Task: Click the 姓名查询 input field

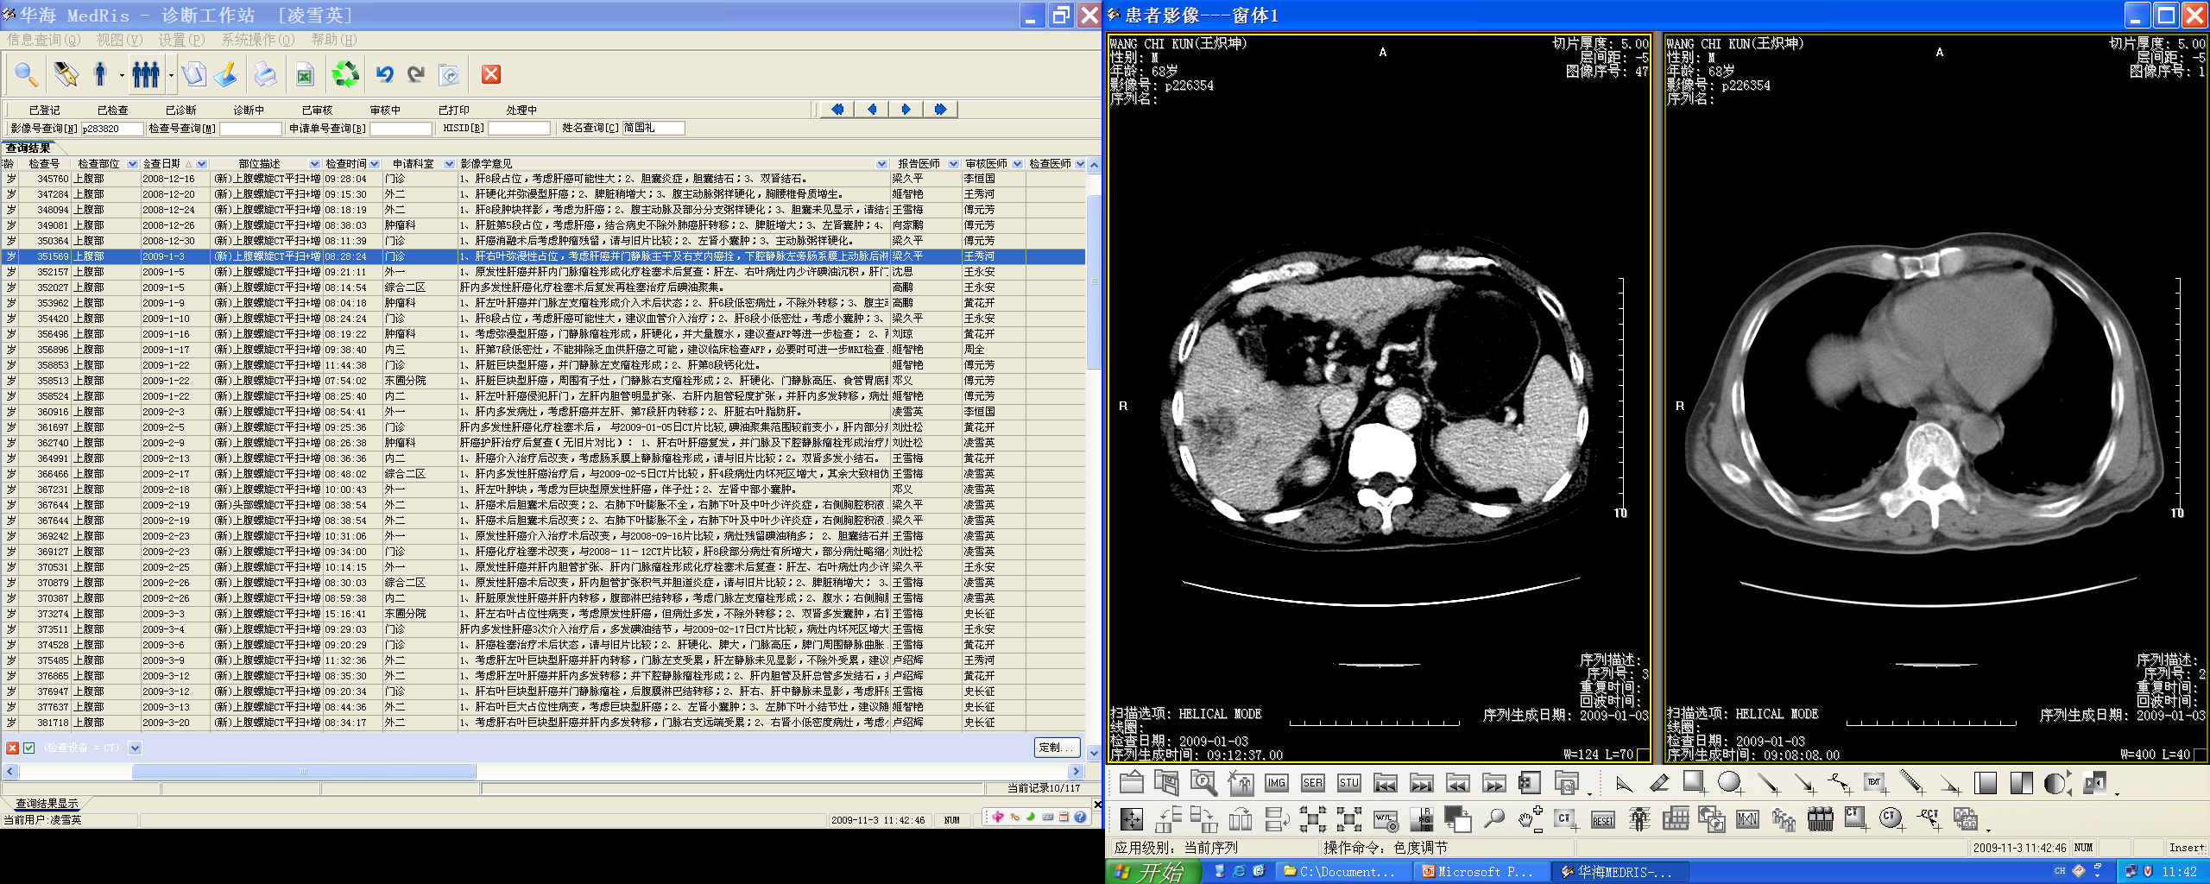Action: tap(654, 129)
